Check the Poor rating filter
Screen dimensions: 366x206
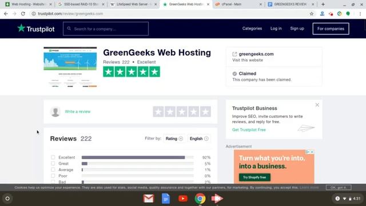coord(53,176)
